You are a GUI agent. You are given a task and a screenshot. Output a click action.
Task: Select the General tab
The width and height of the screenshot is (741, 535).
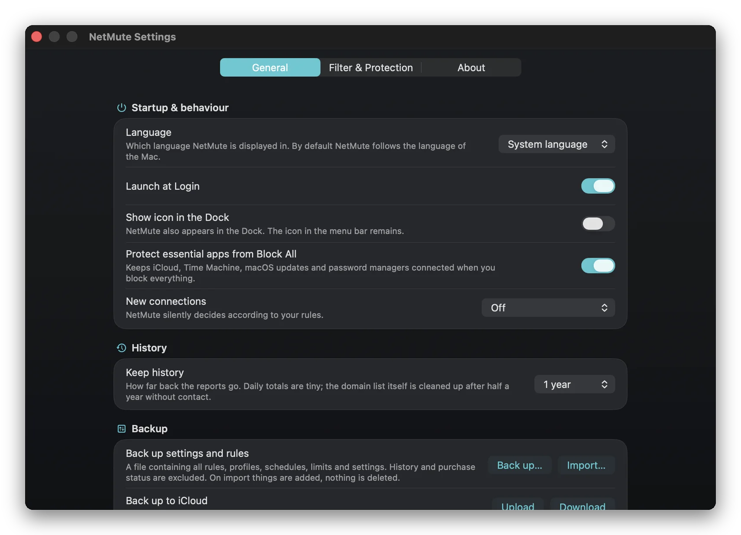[x=270, y=68]
